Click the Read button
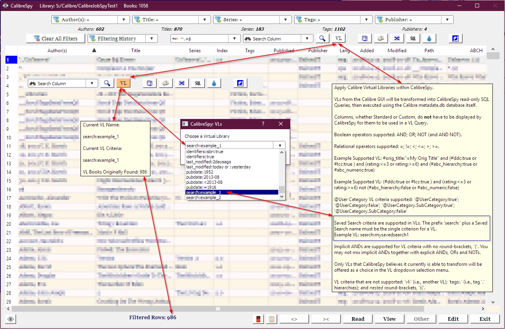Screen dimensions: 505x329 (x=358, y=319)
